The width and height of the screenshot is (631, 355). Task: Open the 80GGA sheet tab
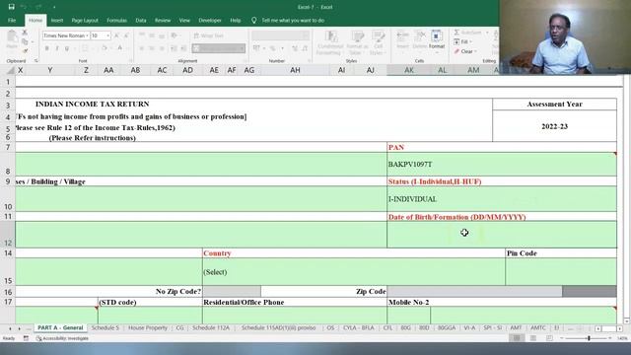click(x=447, y=328)
